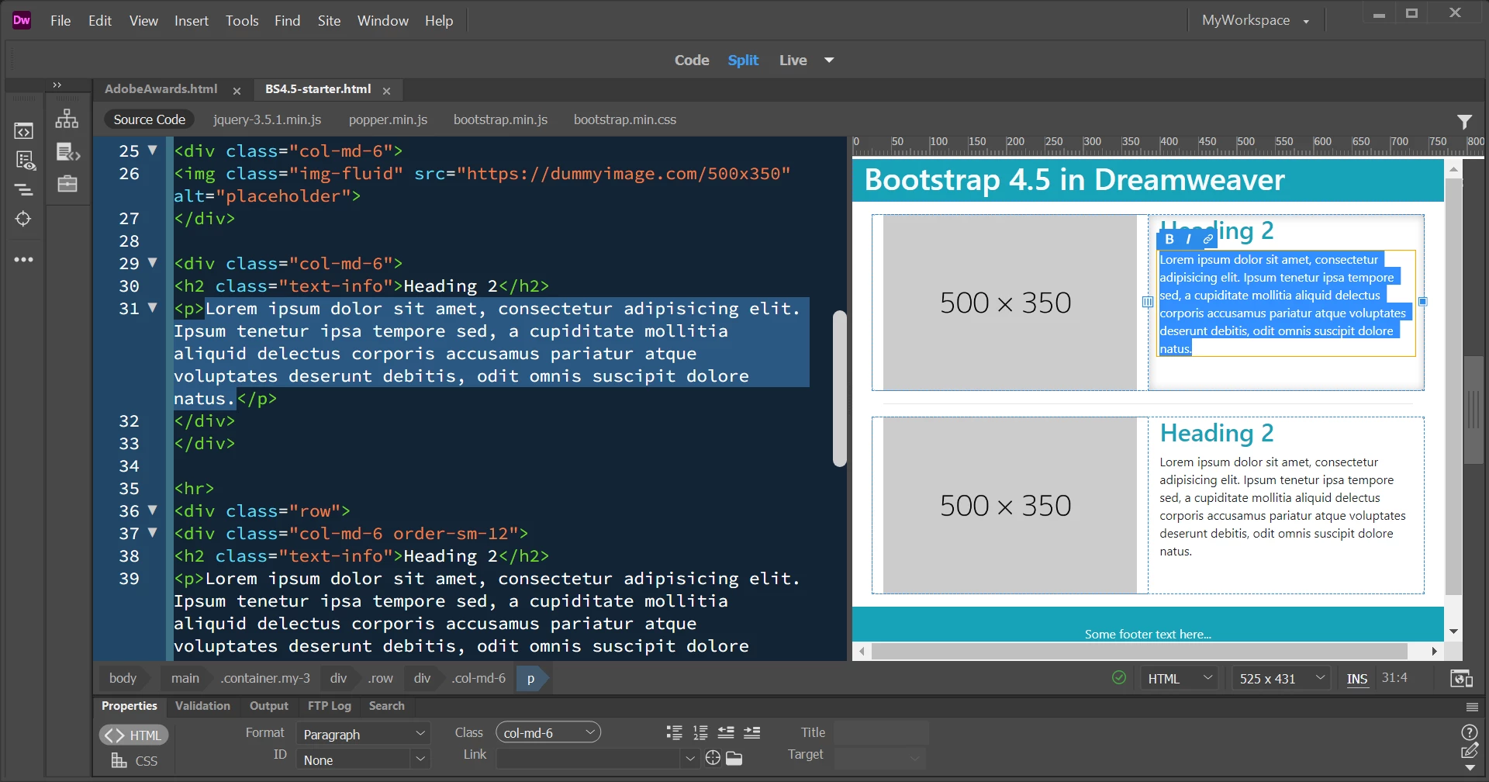
Task: Open the Insert menu
Action: point(191,20)
